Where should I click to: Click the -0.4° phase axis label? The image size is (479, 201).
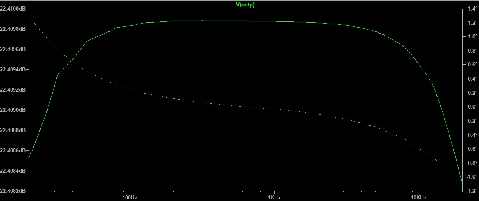click(471, 135)
